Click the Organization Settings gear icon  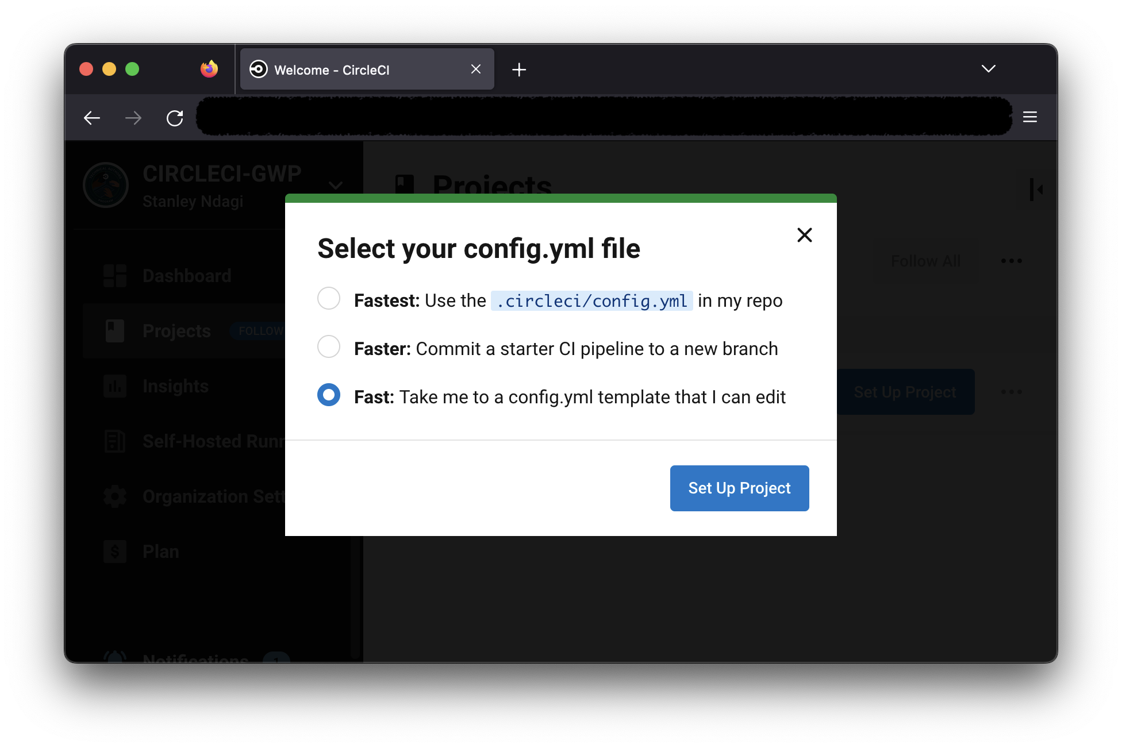coord(115,496)
